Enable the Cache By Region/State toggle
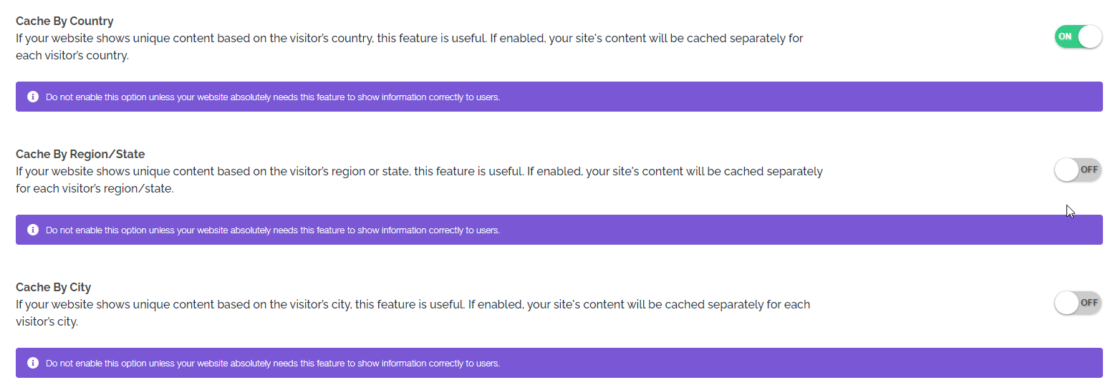The image size is (1118, 390). 1078,170
